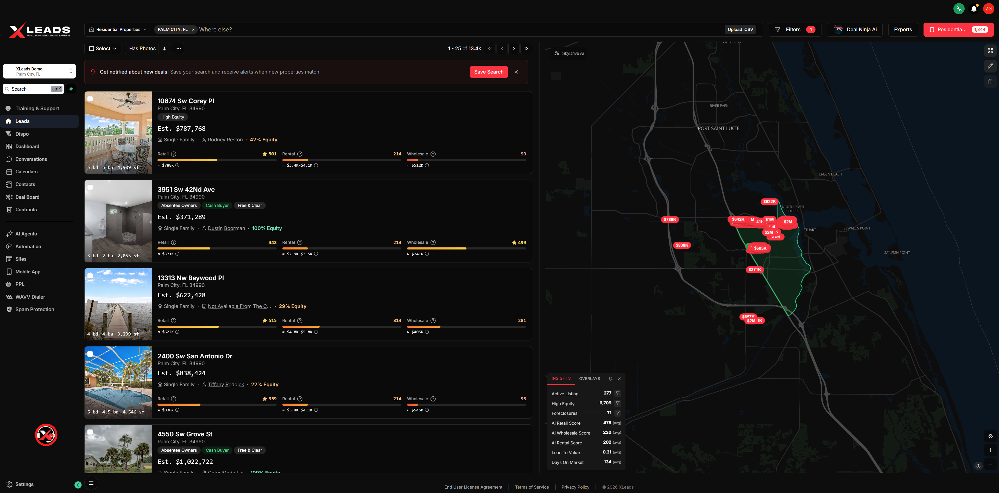The height and width of the screenshot is (493, 999).
Task: Select the map draw pencil tool
Action: click(x=990, y=66)
